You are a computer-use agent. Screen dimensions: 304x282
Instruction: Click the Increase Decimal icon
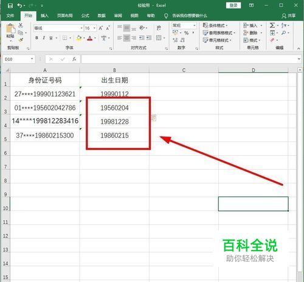click(175, 40)
